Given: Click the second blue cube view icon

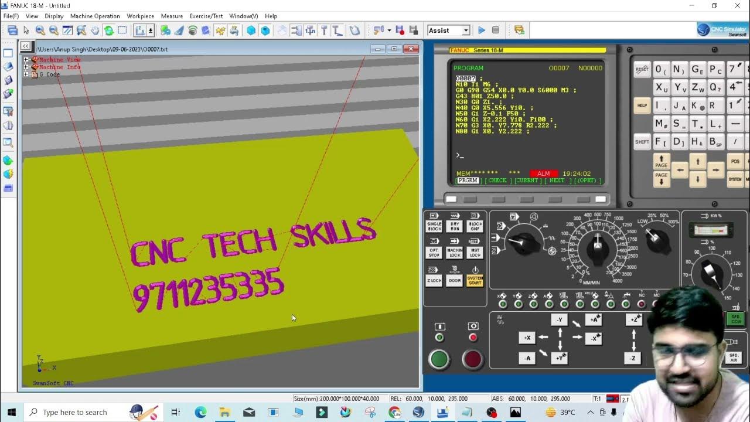Looking at the screenshot, I should (x=265, y=30).
